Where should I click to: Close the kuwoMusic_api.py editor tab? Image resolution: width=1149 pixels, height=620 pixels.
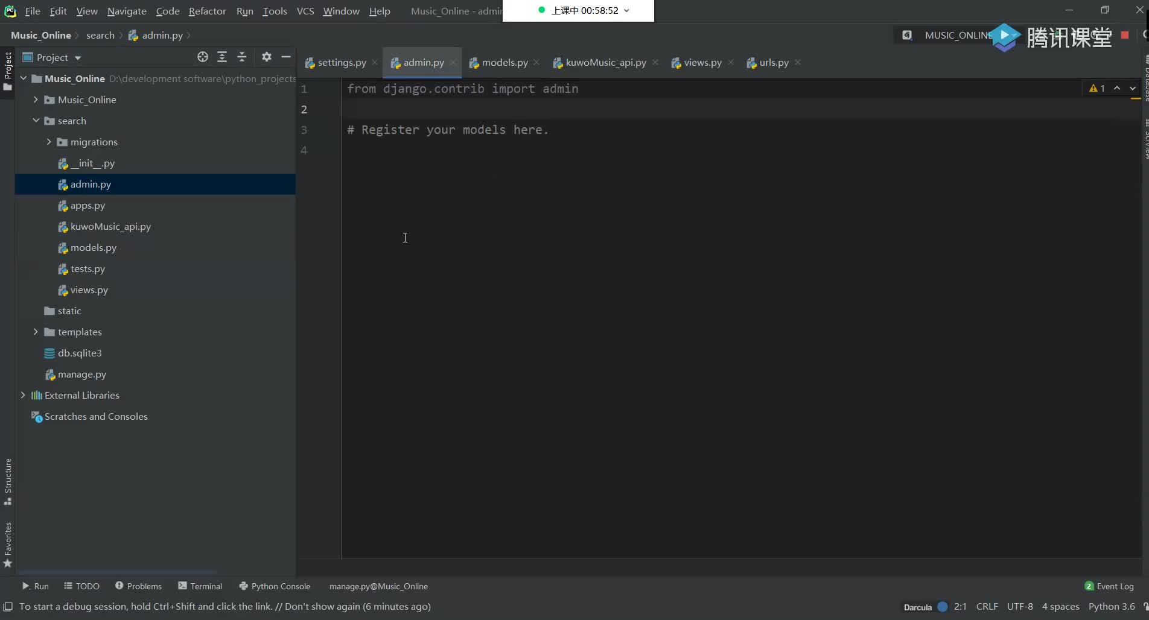coord(655,63)
